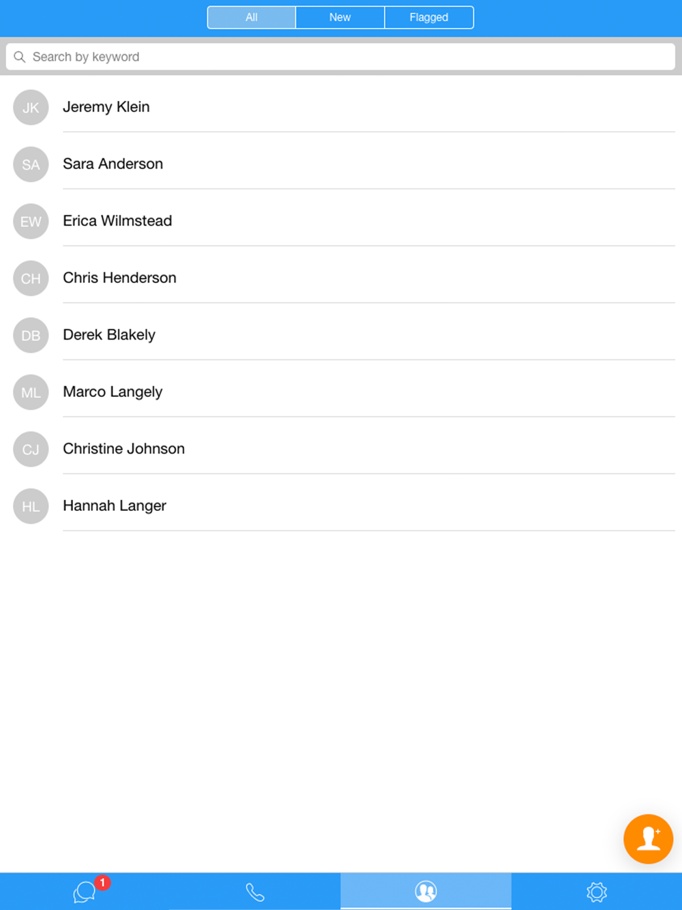Open the phone calls tab icon
Viewport: 682px width, 910px height.
[255, 892]
